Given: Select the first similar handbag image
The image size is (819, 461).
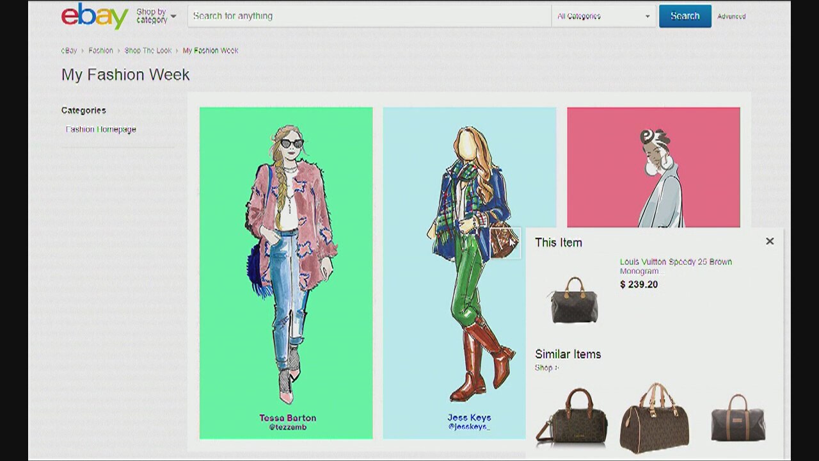Looking at the screenshot, I should point(571,416).
